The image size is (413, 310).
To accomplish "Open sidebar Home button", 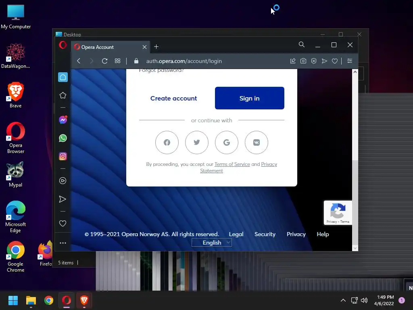I will [63, 77].
